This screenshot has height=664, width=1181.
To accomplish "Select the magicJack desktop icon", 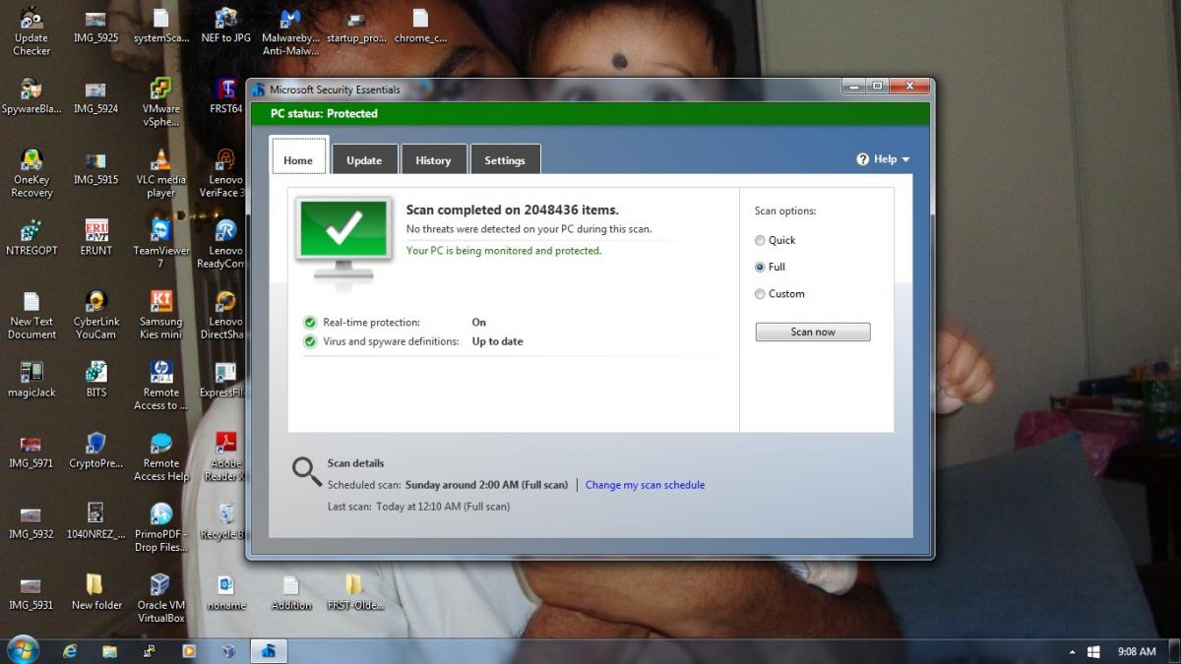I will point(31,379).
